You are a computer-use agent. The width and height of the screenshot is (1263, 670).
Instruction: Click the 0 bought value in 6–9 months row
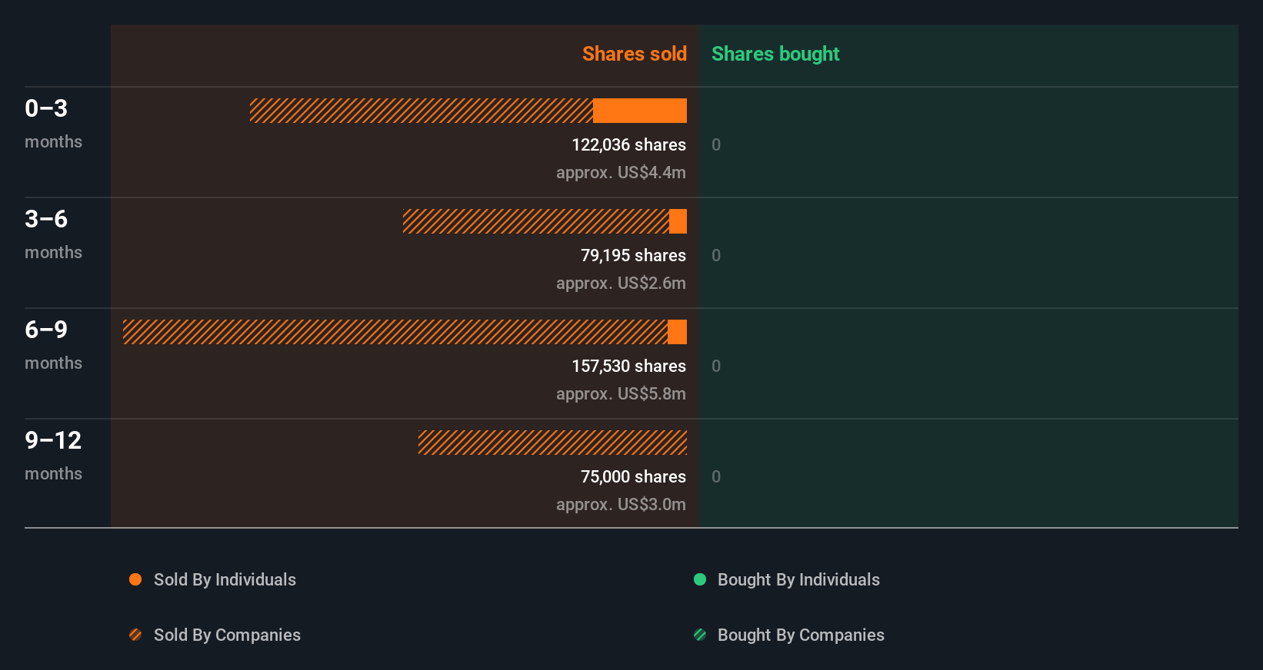716,366
